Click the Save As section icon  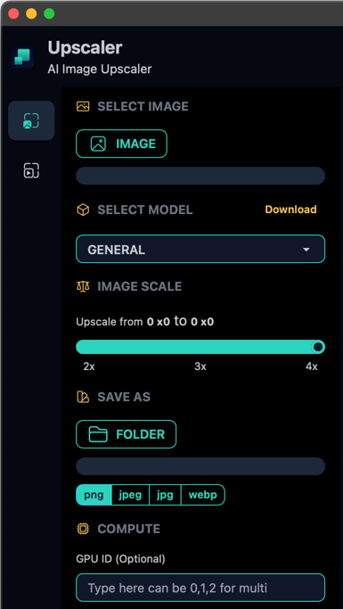pos(83,397)
